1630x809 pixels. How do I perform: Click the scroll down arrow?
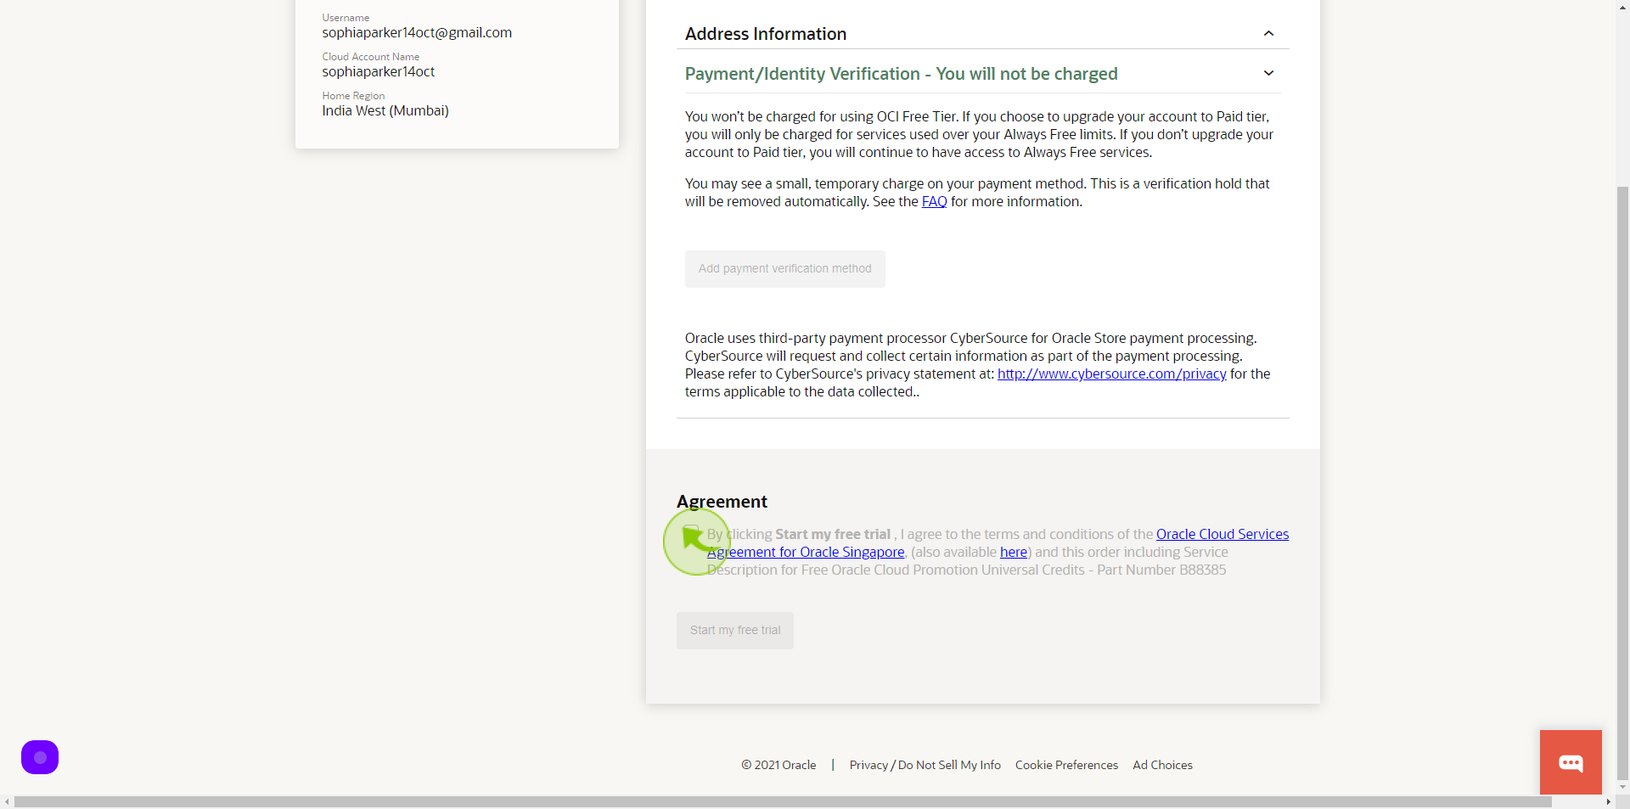(1622, 787)
